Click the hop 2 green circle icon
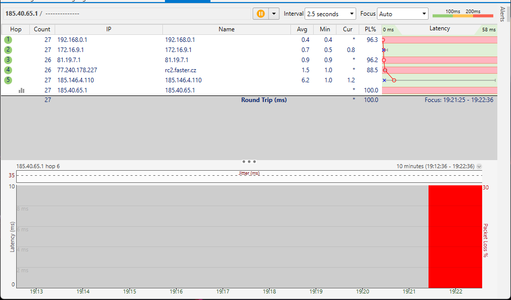 pyautogui.click(x=8, y=49)
